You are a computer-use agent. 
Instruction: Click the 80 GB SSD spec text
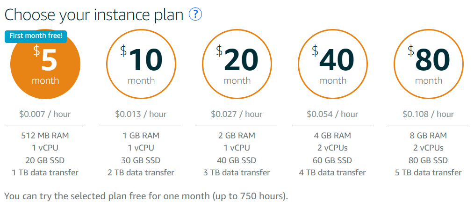(x=428, y=160)
